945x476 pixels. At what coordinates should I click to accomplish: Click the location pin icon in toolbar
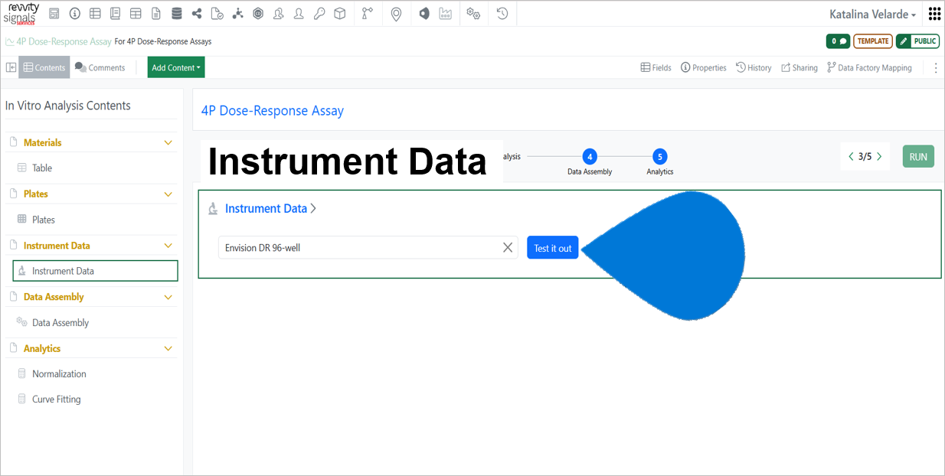[396, 14]
